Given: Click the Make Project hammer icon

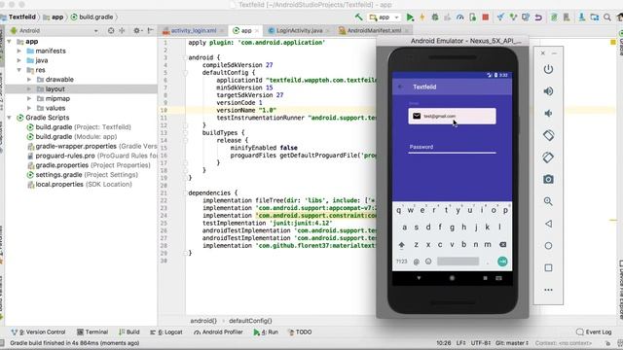Looking at the screenshot, I should click(359, 17).
